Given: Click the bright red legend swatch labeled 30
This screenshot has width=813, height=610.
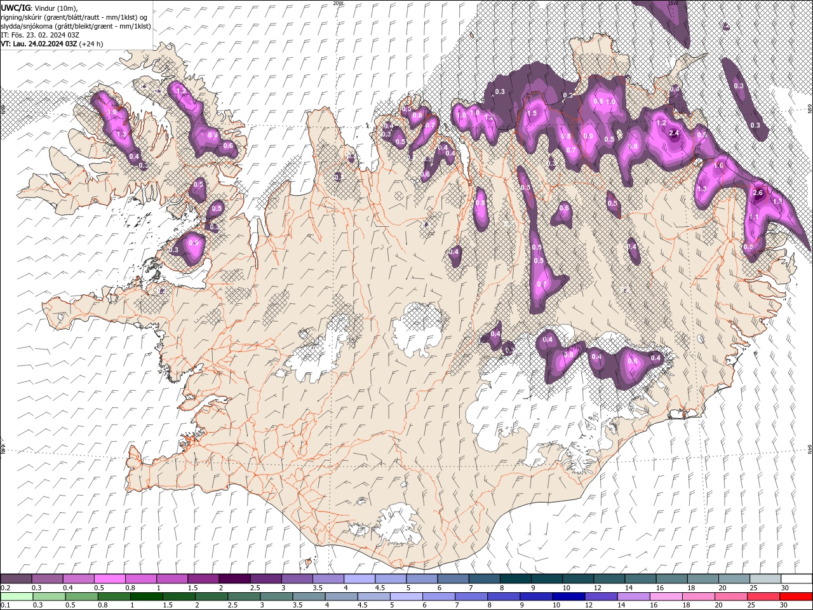Looking at the screenshot, I should (x=796, y=597).
